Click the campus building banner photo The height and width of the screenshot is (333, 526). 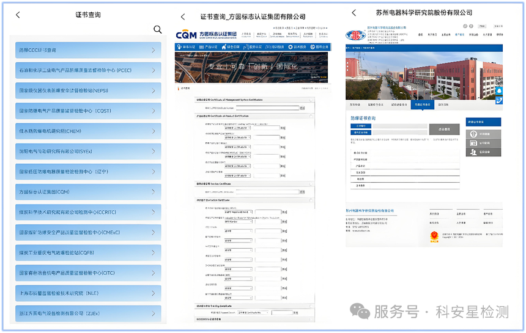coord(424,76)
